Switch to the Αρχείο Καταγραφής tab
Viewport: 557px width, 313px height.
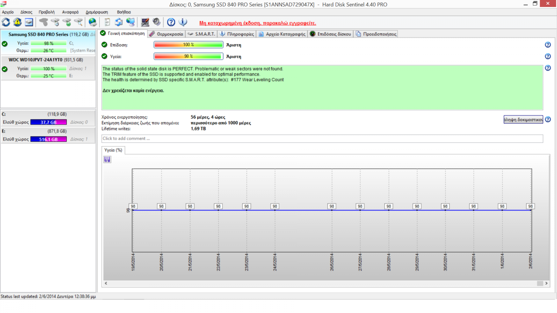[282, 34]
